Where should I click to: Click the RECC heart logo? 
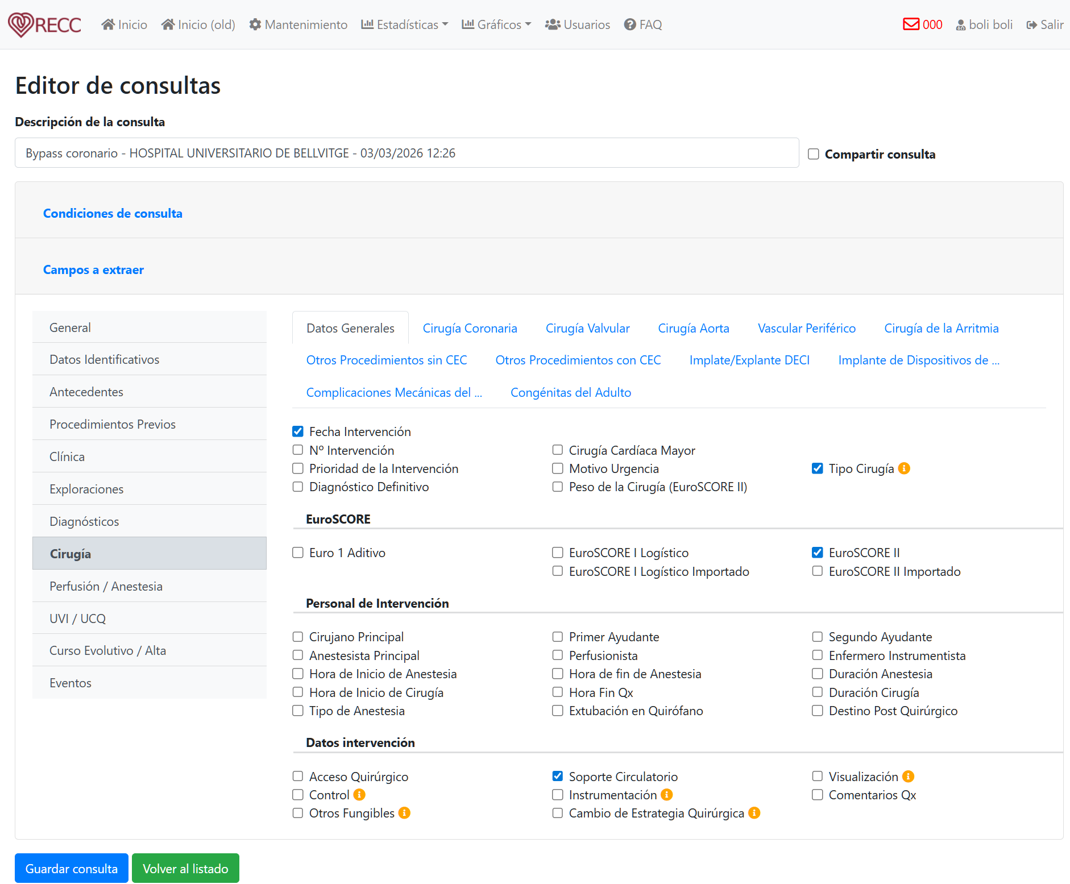(21, 24)
